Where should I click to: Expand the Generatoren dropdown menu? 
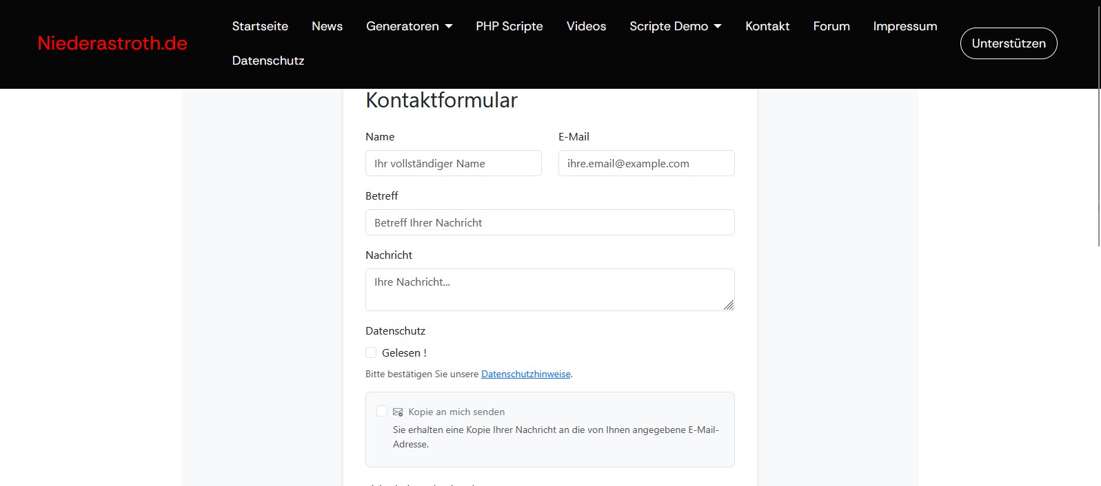click(409, 26)
